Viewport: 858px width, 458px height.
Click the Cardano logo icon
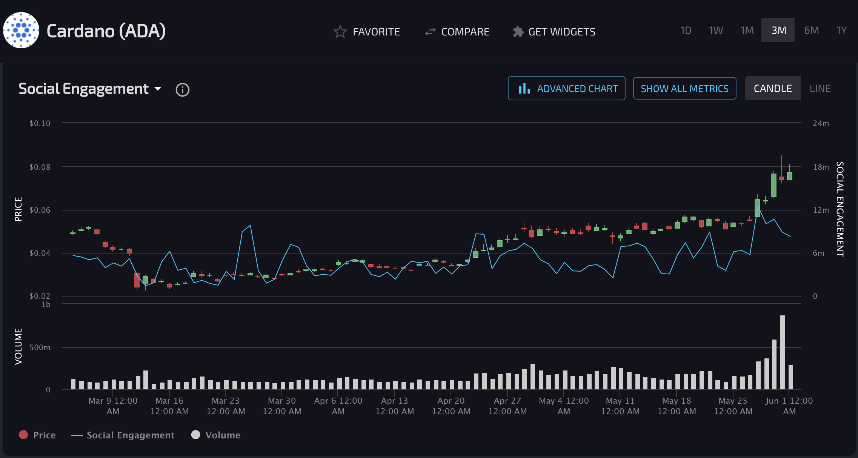(x=21, y=30)
